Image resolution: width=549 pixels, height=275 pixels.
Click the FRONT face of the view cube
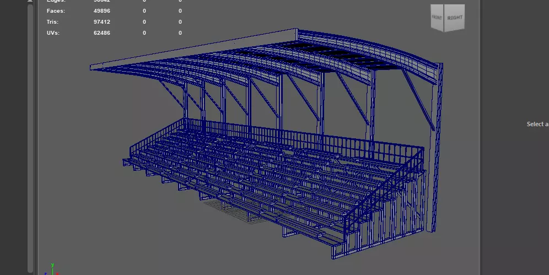point(437,18)
